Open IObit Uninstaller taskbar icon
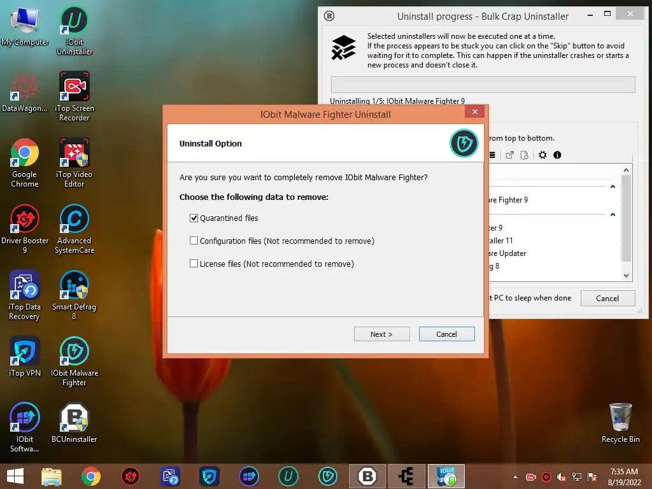Viewport: 652px width, 489px height. (x=288, y=476)
